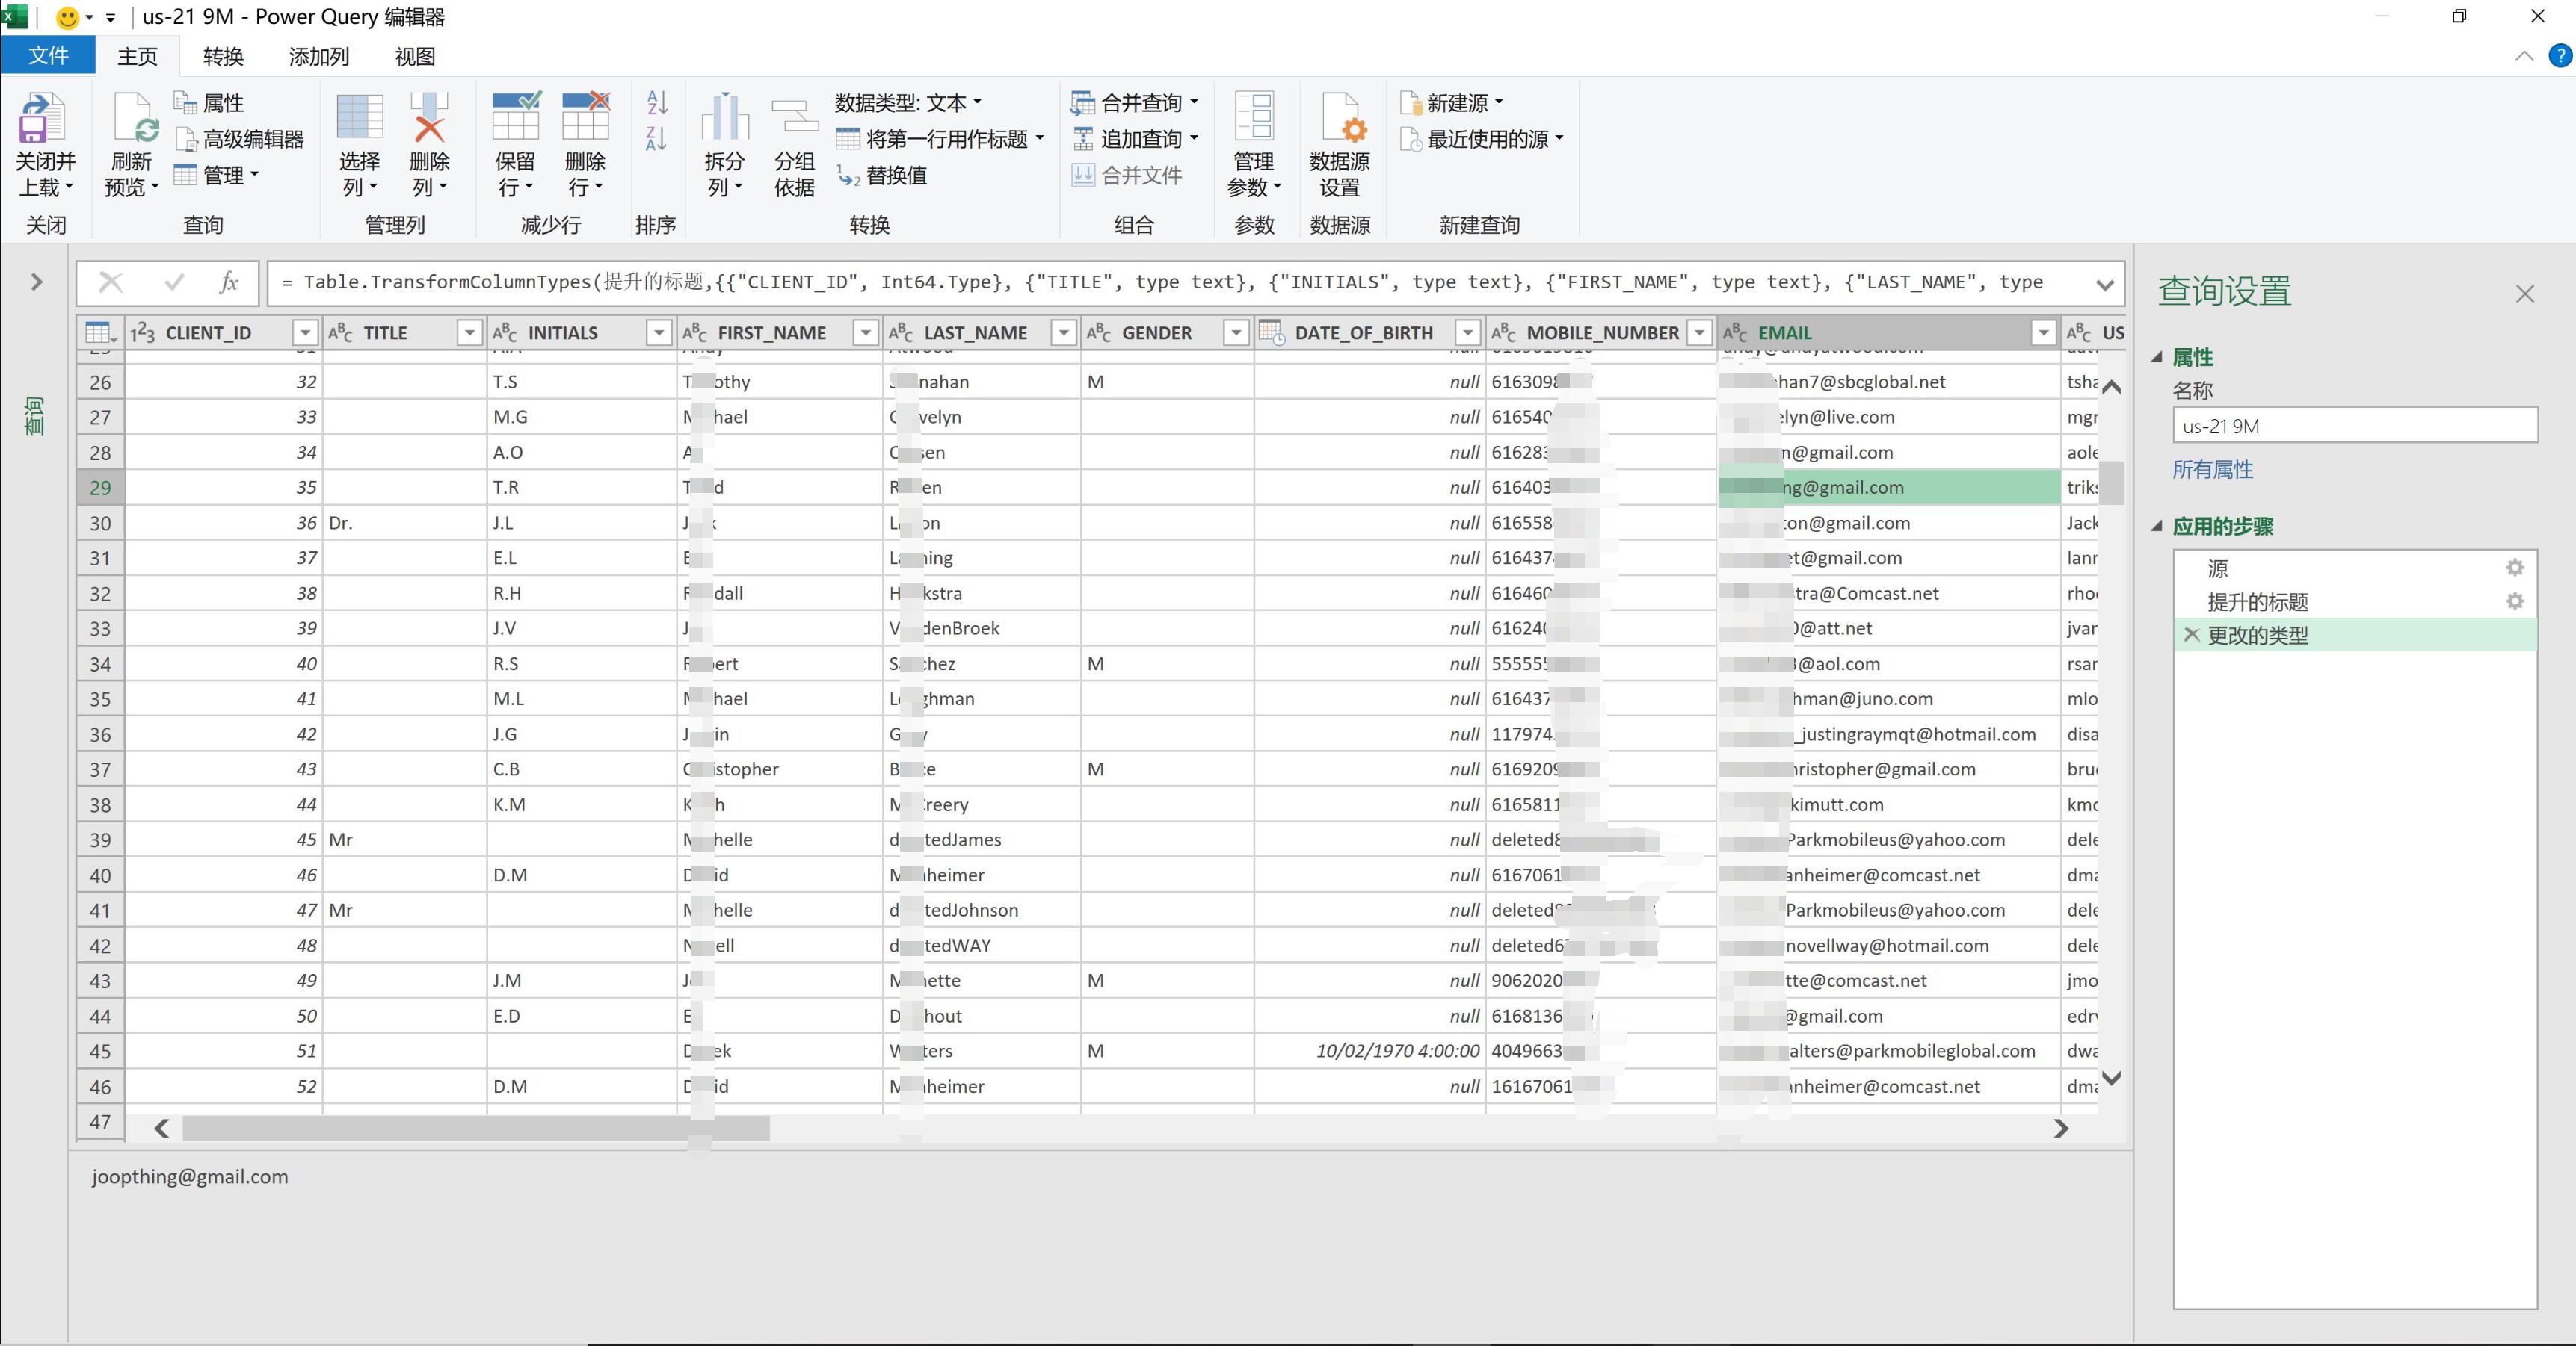Click the horizontal scrollbar thumb

[476, 1128]
